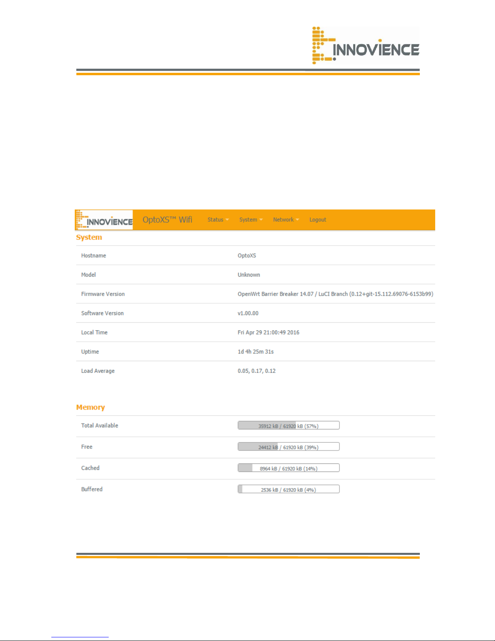
Task: Select the model value Unknown
Action: [x=249, y=275]
